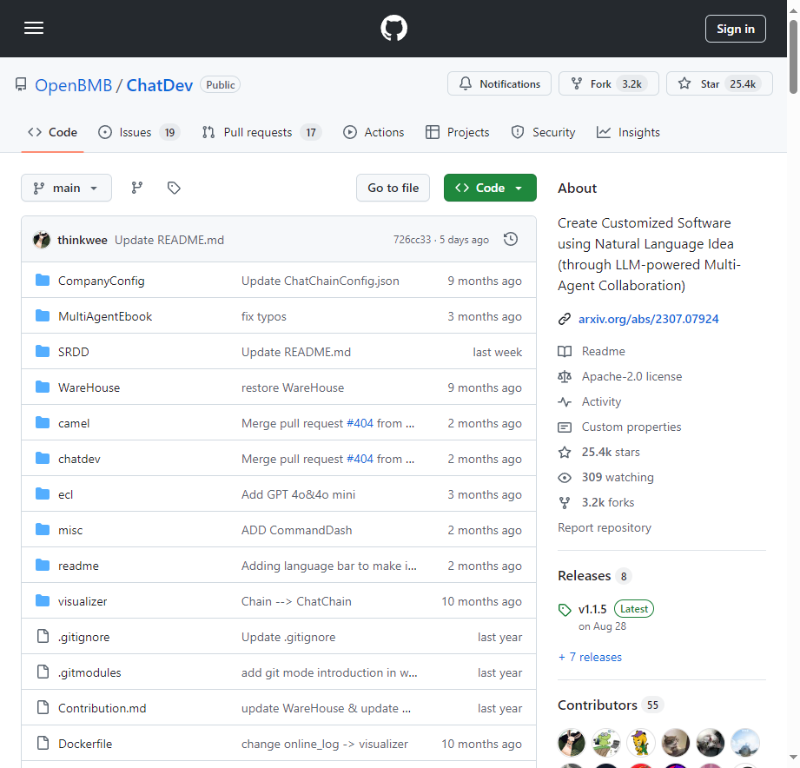This screenshot has width=800, height=768.
Task: Expand the main branch dropdown
Action: pos(66,188)
